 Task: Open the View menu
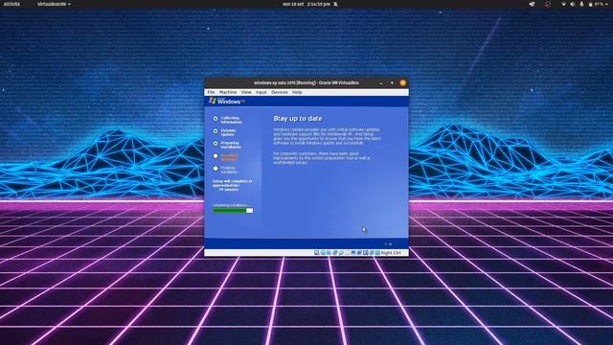point(246,92)
